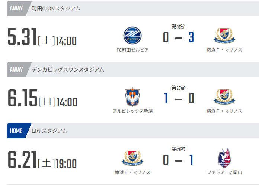
Task: Click the Fagiano Okayama crest
Action: pos(224,158)
